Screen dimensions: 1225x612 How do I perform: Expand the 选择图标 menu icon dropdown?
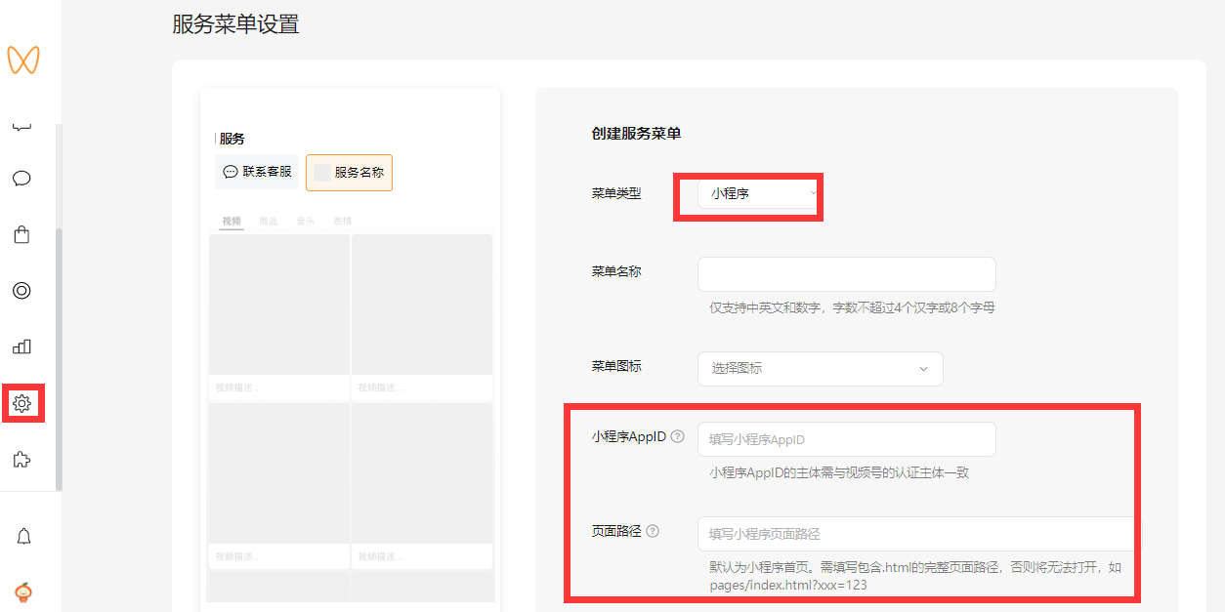click(x=820, y=369)
